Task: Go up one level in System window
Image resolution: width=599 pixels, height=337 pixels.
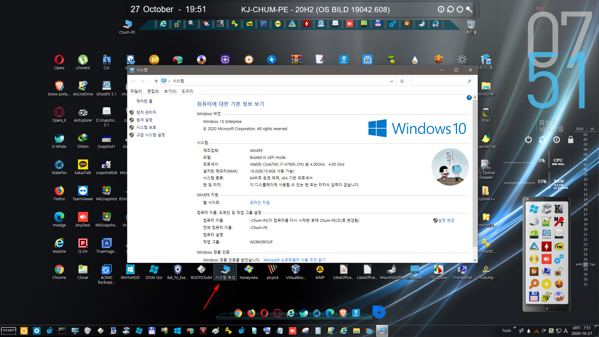Action: coord(156,81)
